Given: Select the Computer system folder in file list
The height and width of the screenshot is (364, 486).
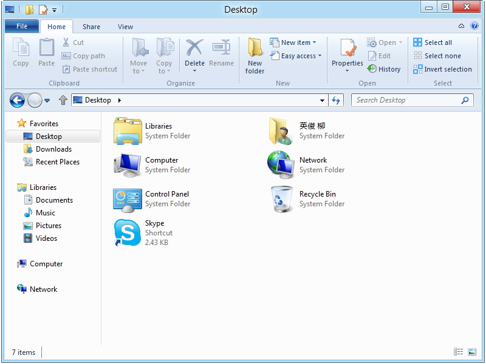Looking at the screenshot, I should 152,165.
